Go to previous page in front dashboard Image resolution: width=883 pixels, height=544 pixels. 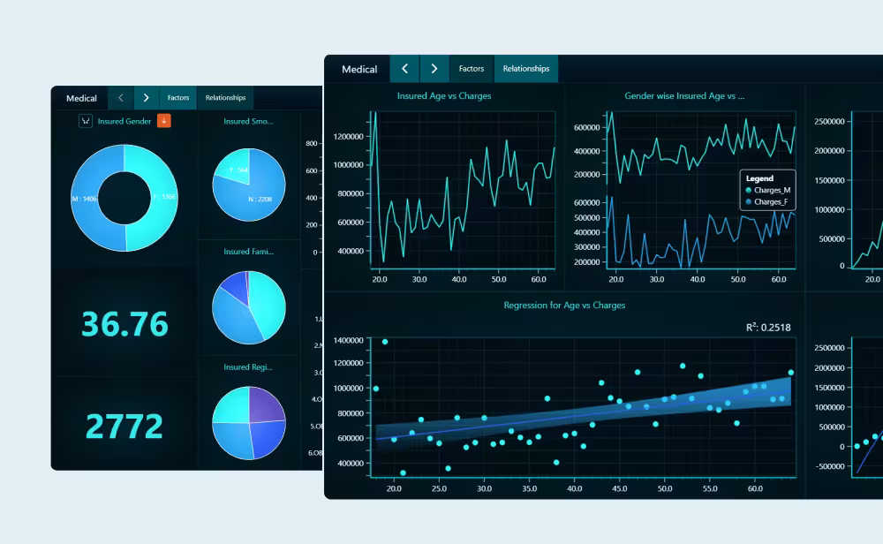pos(404,69)
